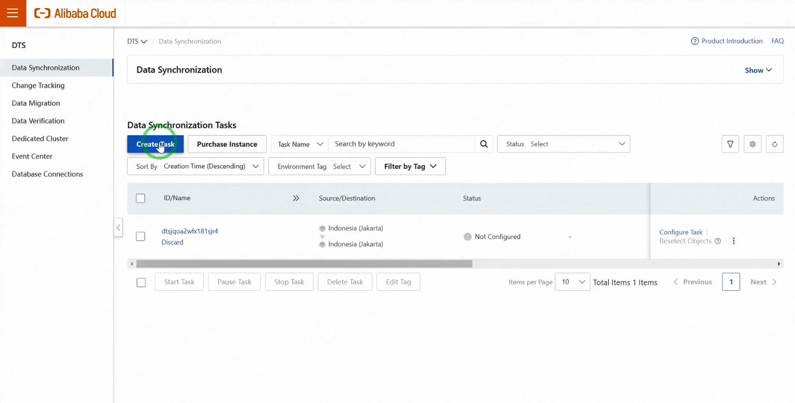Screen dimensions: 795x403
Task: Open the Sort By dropdown
Action: point(195,166)
